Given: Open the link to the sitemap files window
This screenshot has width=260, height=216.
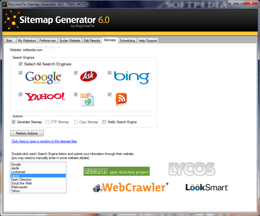Looking at the screenshot, I should (x=44, y=141).
